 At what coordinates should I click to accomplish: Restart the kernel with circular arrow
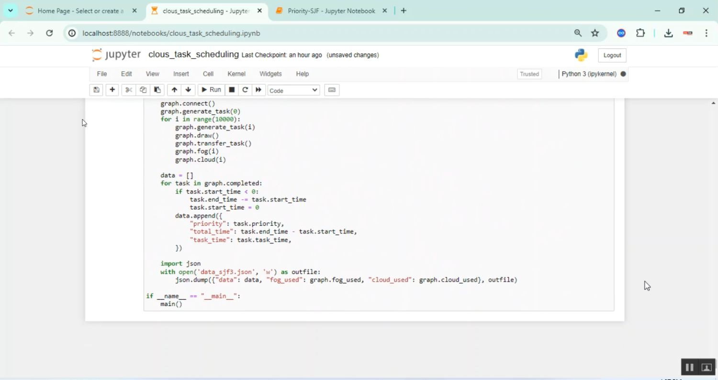(x=245, y=90)
